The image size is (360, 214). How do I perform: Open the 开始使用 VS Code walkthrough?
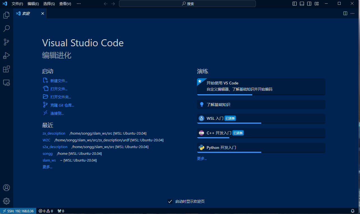[261, 87]
